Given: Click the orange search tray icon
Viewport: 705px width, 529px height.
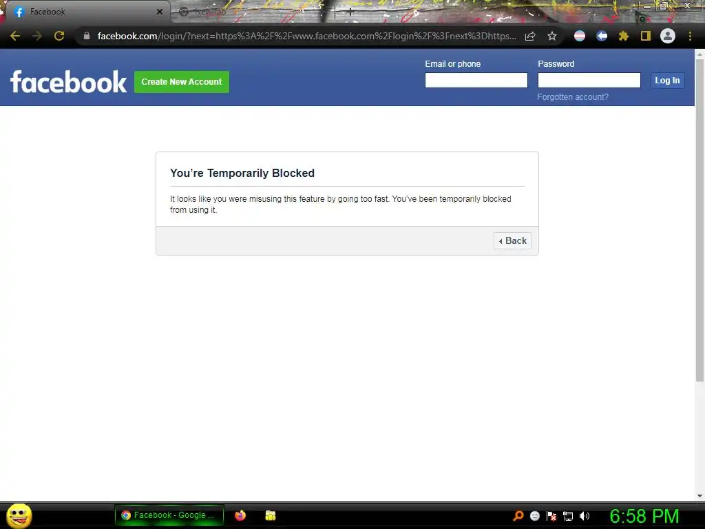Looking at the screenshot, I should click(518, 515).
